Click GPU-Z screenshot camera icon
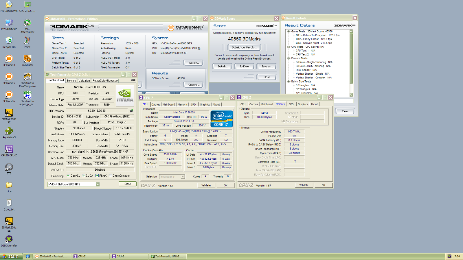 click(x=133, y=80)
